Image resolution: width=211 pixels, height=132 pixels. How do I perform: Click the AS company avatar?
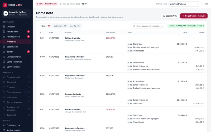[x=6, y=13]
